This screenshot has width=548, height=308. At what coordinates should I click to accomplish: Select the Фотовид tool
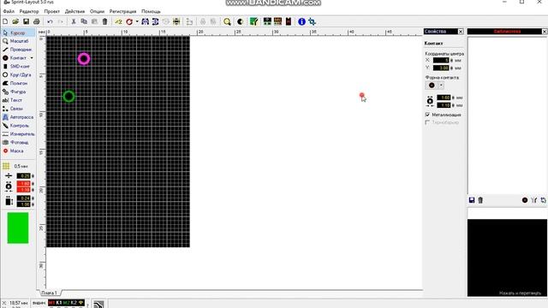[x=18, y=143]
